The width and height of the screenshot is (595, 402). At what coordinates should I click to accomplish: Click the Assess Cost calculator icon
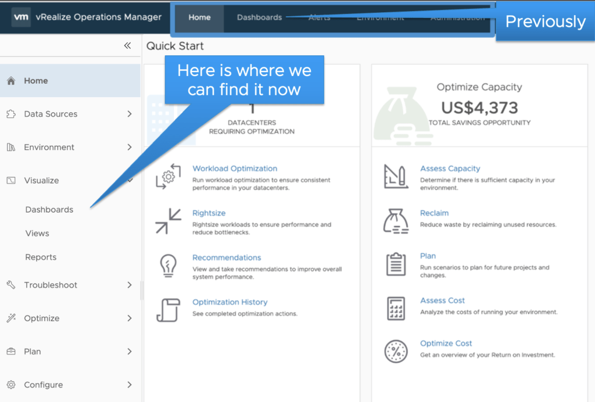click(396, 308)
